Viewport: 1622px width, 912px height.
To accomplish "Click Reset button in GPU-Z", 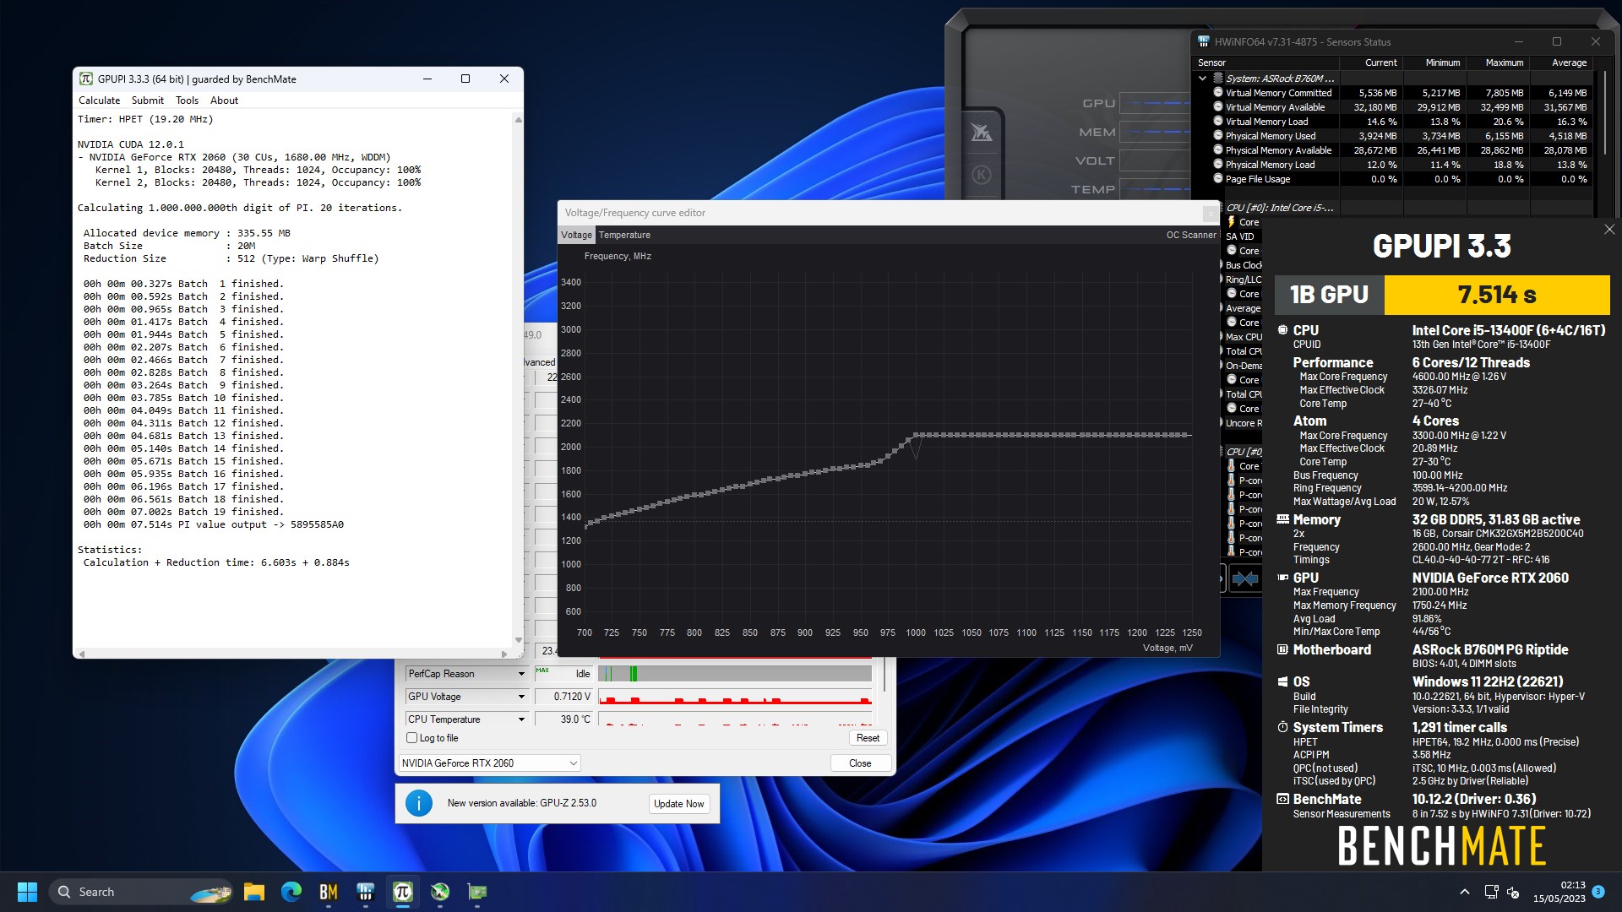I will 868,738.
